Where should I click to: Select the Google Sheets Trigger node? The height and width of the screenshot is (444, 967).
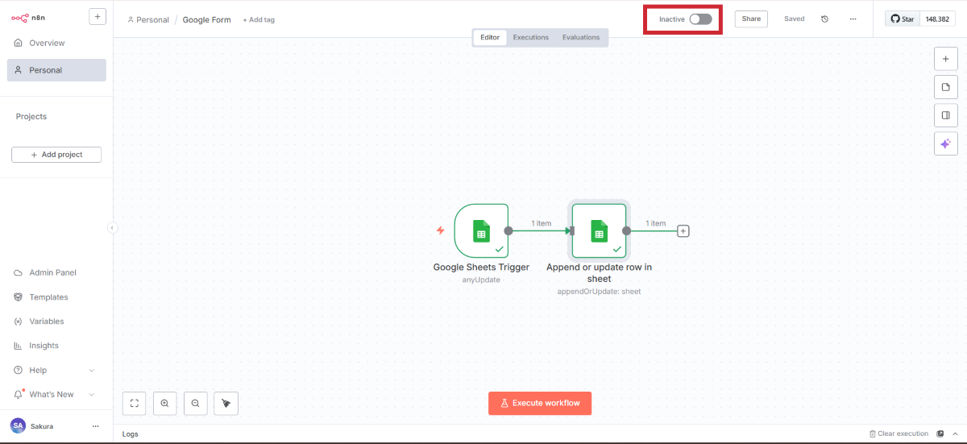481,230
